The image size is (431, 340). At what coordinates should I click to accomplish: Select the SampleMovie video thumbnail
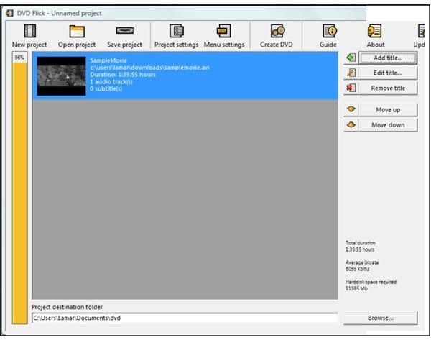61,76
